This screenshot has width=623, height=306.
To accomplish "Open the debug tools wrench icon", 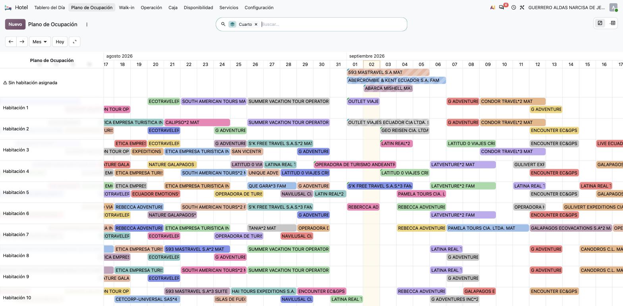I will pos(522,8).
